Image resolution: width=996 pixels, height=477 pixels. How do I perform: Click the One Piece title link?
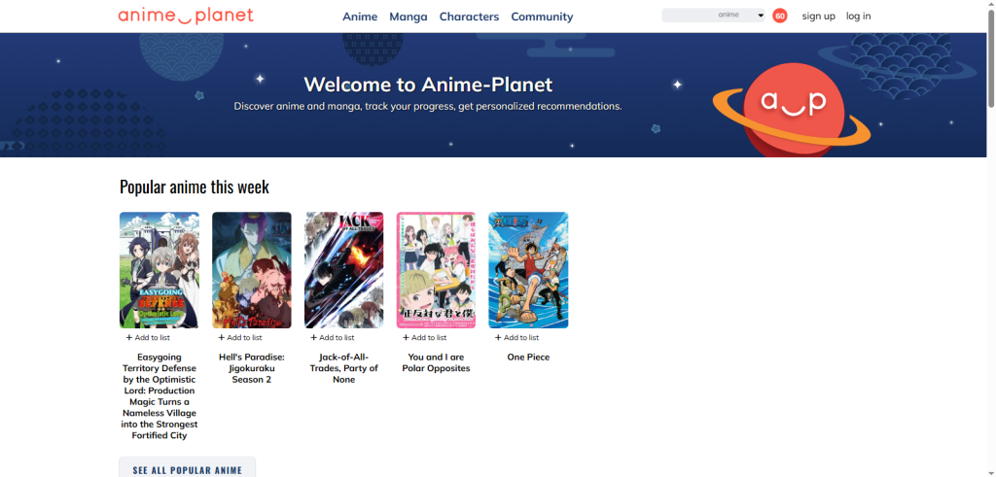(x=528, y=358)
